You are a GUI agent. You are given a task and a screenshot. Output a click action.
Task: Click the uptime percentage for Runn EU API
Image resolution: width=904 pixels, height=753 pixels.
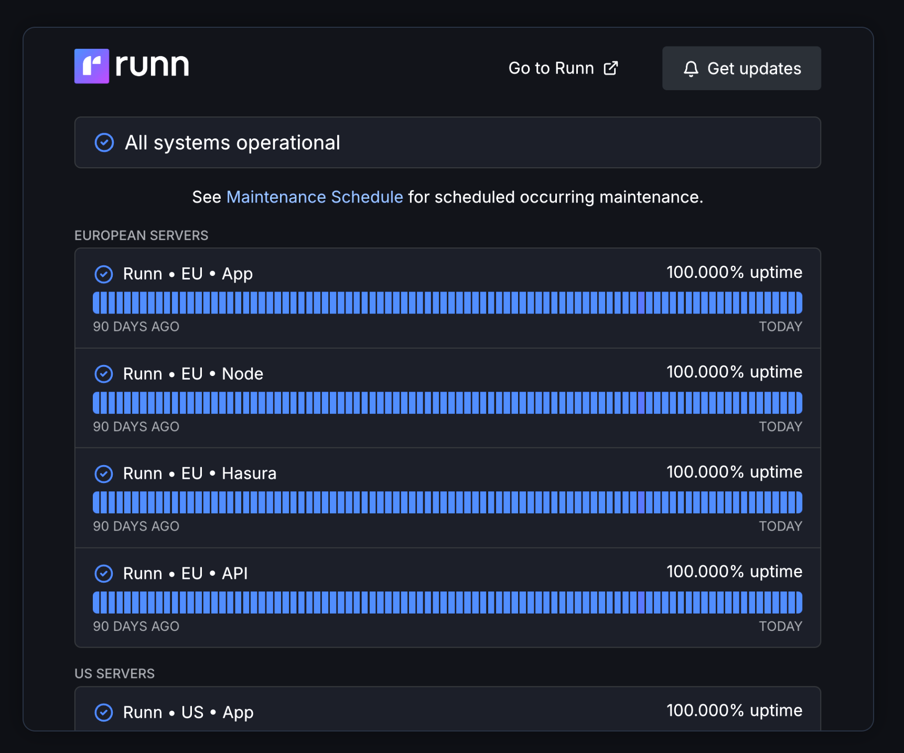click(x=734, y=572)
